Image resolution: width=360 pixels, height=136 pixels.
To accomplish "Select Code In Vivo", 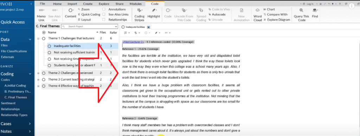I will pos(219,9).
